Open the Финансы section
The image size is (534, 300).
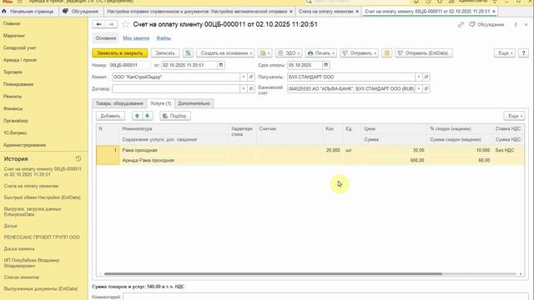(x=13, y=108)
